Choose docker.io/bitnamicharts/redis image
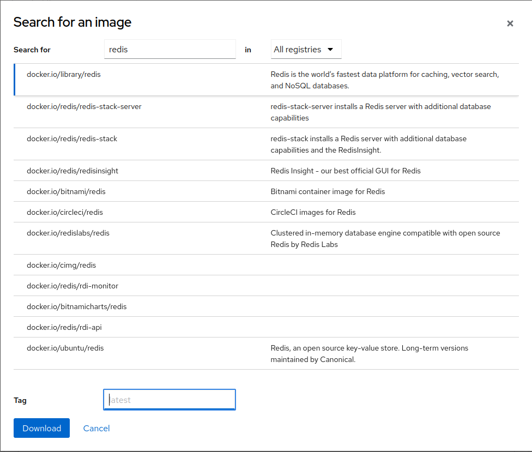This screenshot has height=452, width=532. click(76, 306)
